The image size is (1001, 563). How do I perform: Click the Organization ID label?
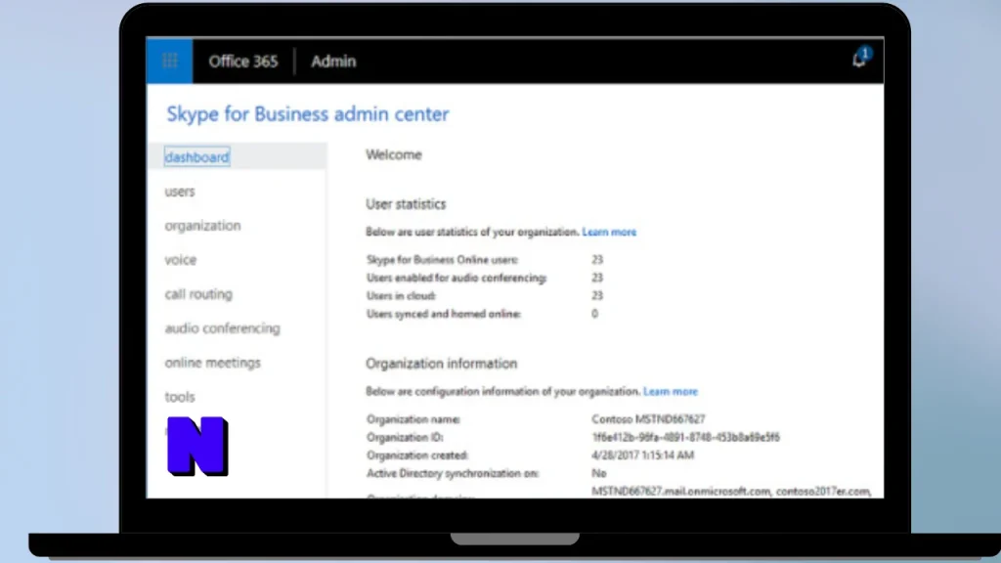(x=405, y=437)
